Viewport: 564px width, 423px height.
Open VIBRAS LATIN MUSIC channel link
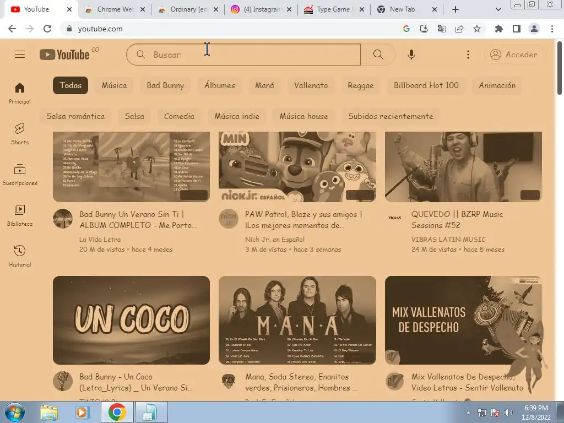click(448, 239)
